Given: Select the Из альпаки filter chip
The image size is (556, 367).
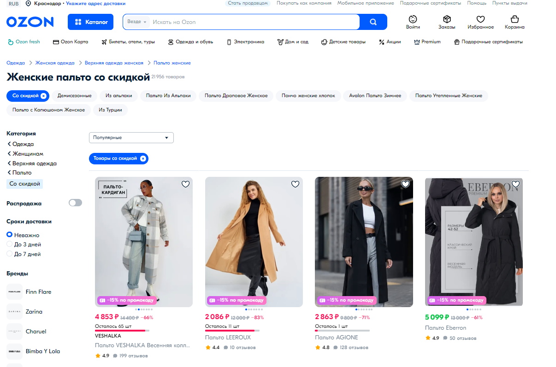Looking at the screenshot, I should [118, 96].
